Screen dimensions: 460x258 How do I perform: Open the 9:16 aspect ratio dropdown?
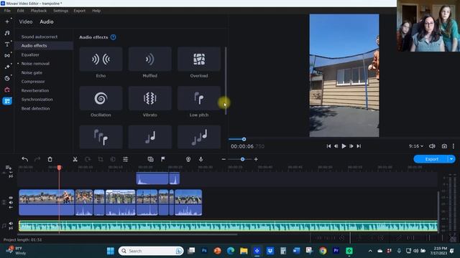pos(416,146)
